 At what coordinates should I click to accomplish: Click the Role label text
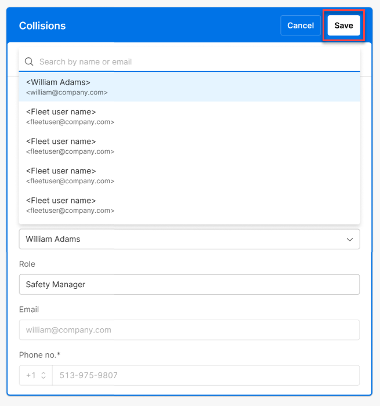tap(27, 264)
